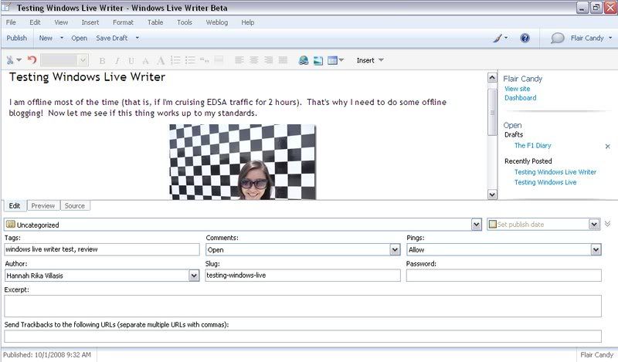The width and height of the screenshot is (618, 362).
Task: Open the cut/paste dropdown arrow beside scissors
Action: [x=19, y=60]
